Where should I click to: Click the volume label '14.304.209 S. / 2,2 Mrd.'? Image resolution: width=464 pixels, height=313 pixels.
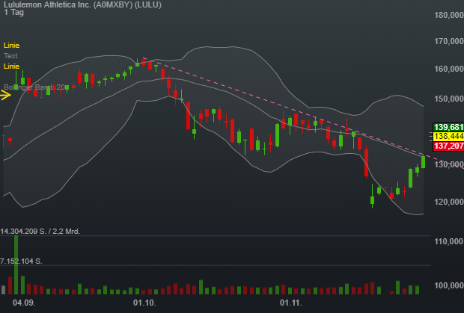click(x=40, y=232)
